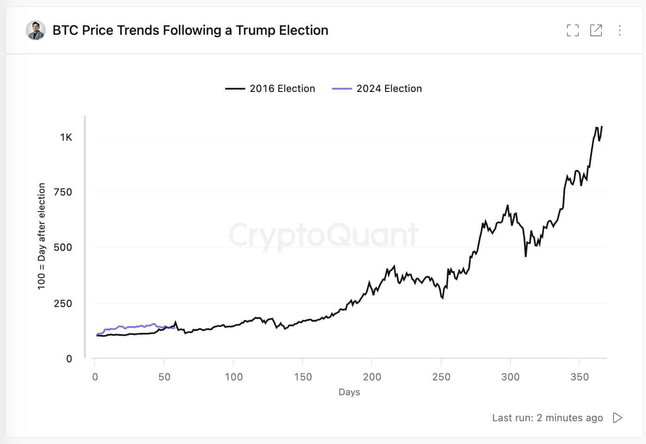Open the chart in a new window icon

coord(596,30)
